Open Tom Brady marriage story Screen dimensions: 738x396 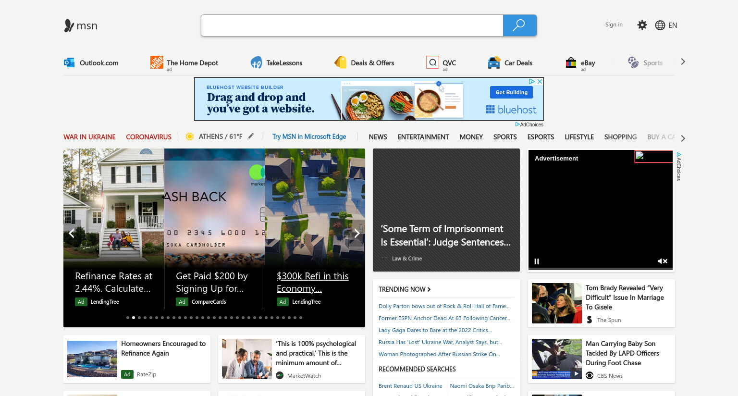[602, 303]
